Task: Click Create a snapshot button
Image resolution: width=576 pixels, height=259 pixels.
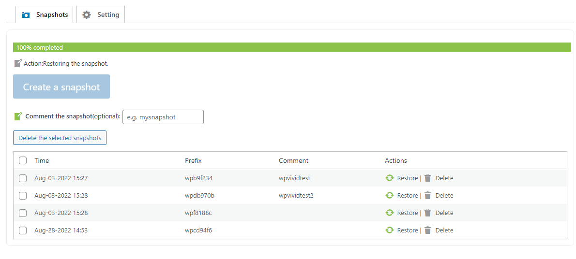Action: (x=61, y=86)
